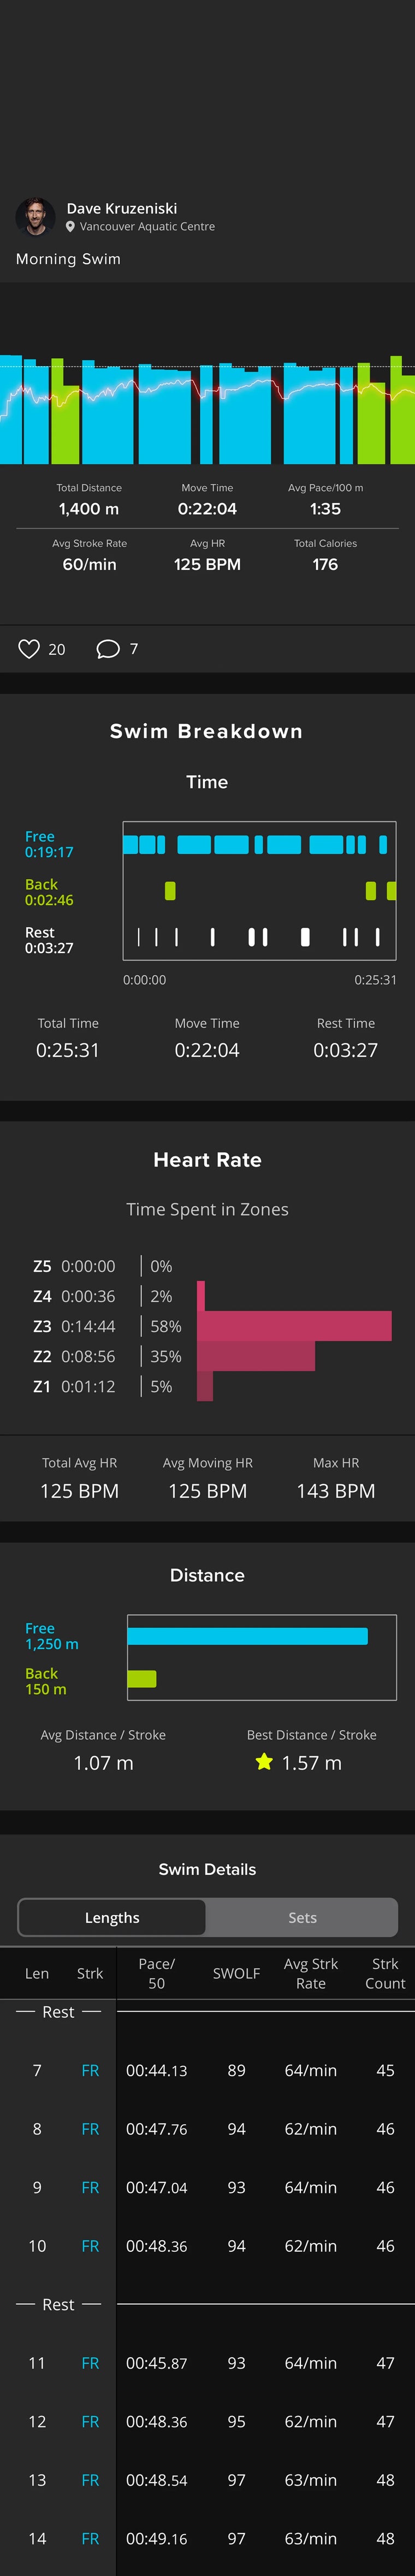The width and height of the screenshot is (415, 2576).
Task: Sort by SWOLF column header
Action: tap(236, 1973)
